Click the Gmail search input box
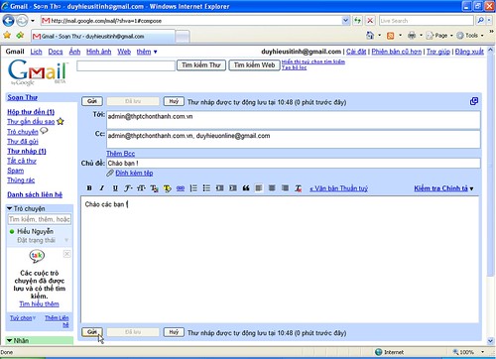Image resolution: width=496 pixels, height=359 pixels. (126, 65)
